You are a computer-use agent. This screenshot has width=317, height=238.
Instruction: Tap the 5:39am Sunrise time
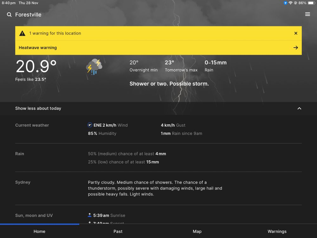[109, 215]
